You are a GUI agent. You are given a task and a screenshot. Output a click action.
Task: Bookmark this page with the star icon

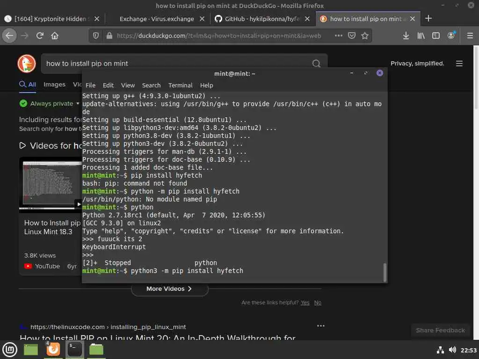point(365,36)
